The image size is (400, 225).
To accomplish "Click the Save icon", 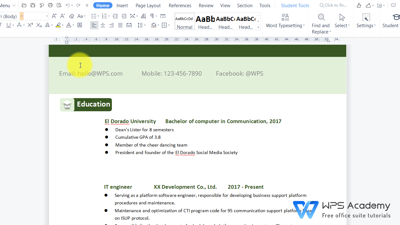I will pos(33,5).
